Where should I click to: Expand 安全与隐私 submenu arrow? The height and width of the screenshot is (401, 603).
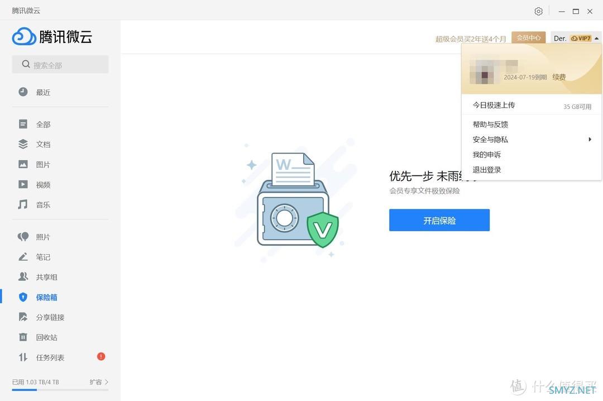click(590, 139)
